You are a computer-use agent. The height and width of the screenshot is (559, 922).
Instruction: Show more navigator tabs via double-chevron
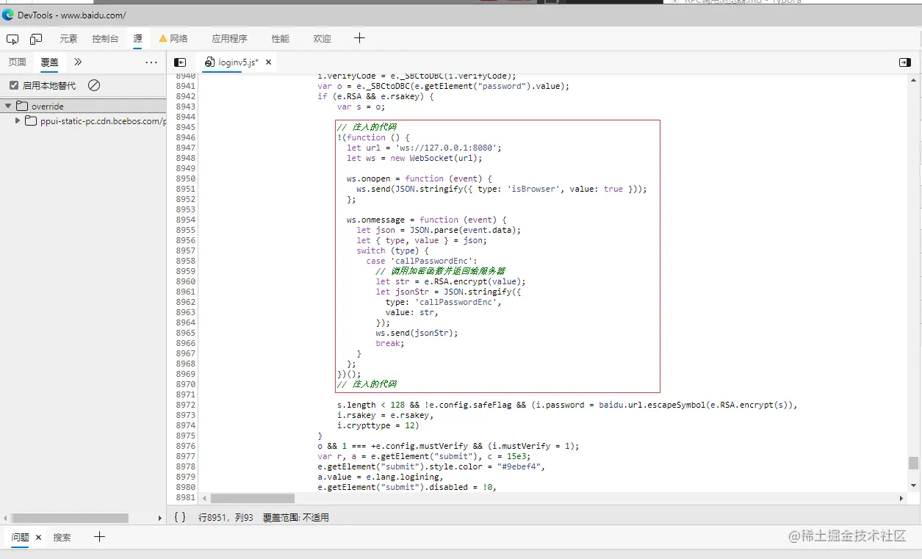pyautogui.click(x=78, y=62)
